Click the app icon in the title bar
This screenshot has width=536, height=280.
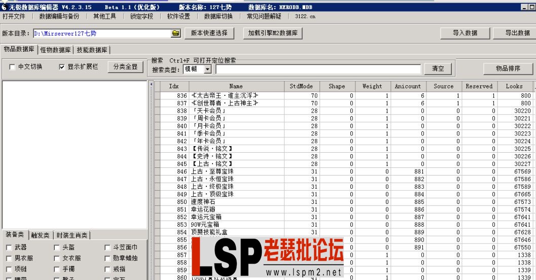4,7
